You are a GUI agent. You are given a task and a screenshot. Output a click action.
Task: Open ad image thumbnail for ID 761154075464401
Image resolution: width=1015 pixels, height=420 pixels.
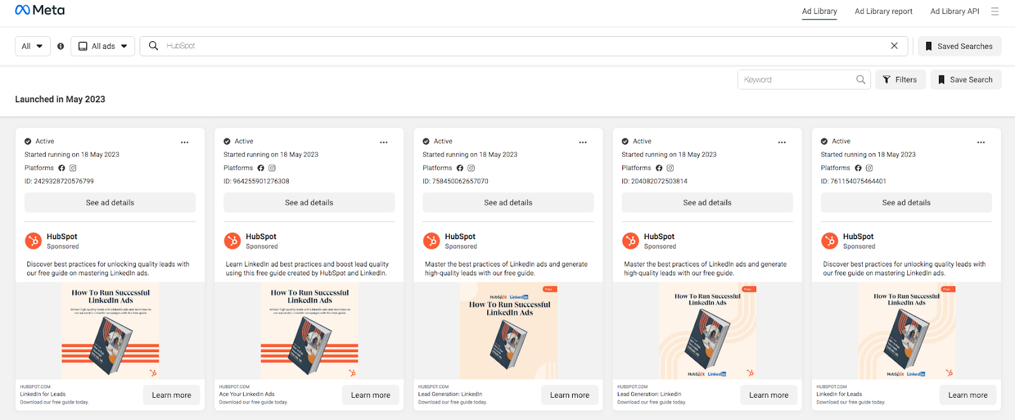[907, 331]
